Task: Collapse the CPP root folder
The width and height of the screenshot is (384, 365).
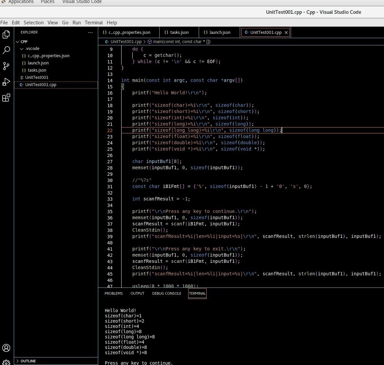Action: (x=24, y=42)
